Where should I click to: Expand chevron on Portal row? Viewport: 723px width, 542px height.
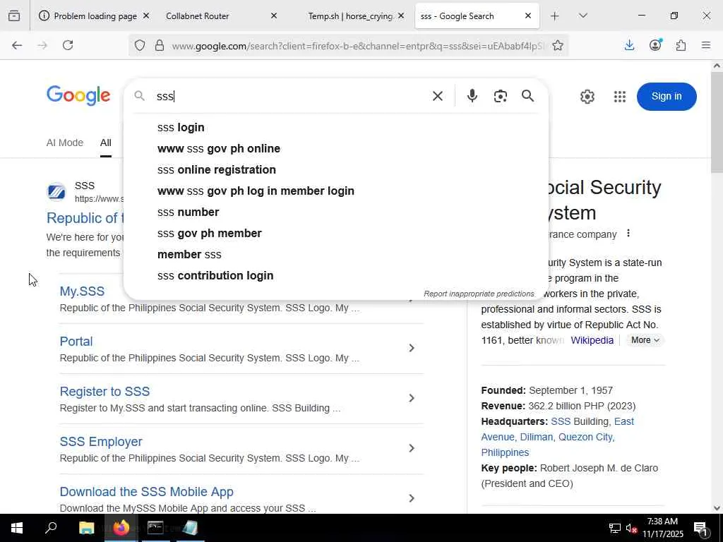[412, 348]
